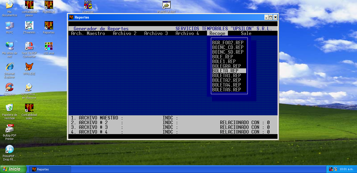Minimize the Reportes window
357x173 pixels.
(x=266, y=17)
